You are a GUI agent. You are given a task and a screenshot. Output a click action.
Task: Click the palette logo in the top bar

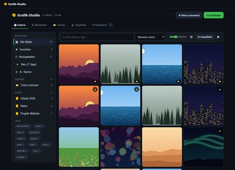click(x=5, y=4)
